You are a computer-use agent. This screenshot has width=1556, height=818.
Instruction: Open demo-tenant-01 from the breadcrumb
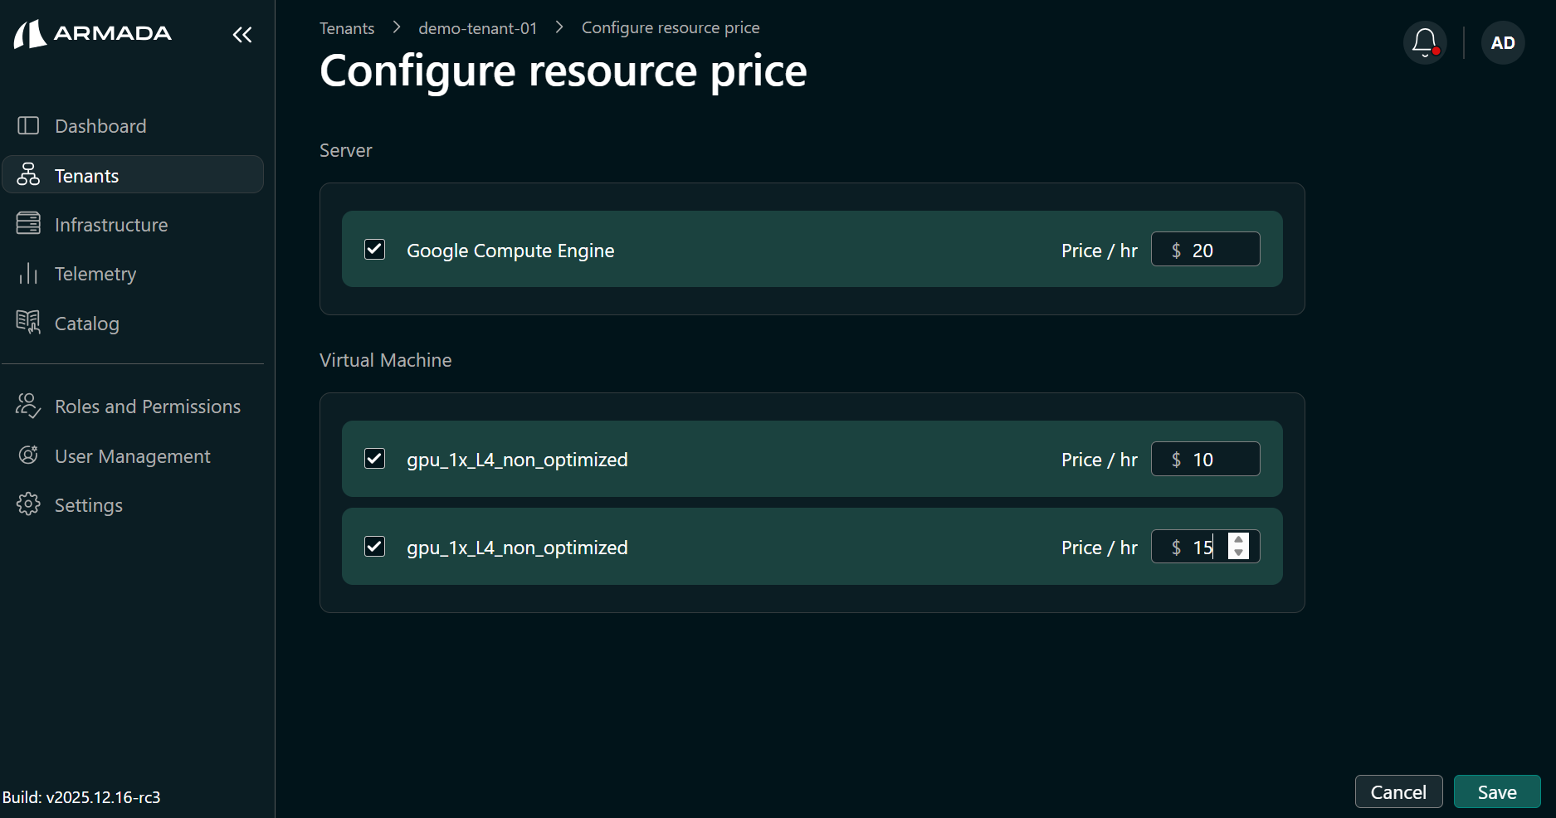[x=477, y=27]
